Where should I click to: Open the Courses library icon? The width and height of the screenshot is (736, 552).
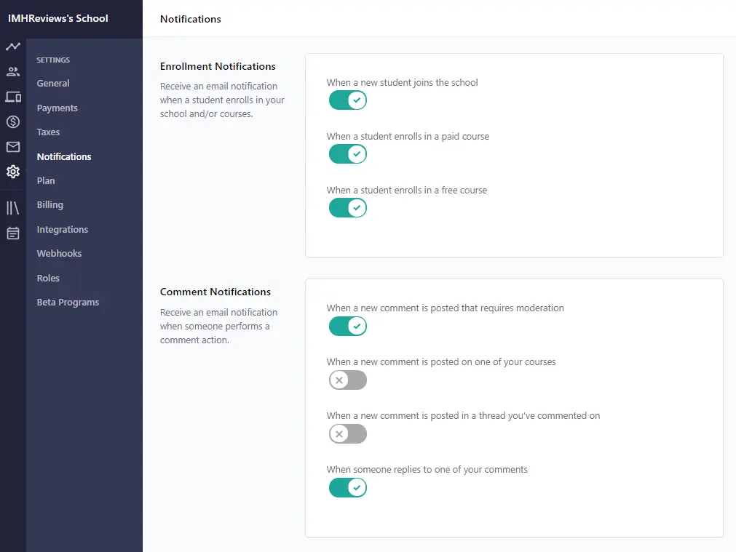coord(12,208)
